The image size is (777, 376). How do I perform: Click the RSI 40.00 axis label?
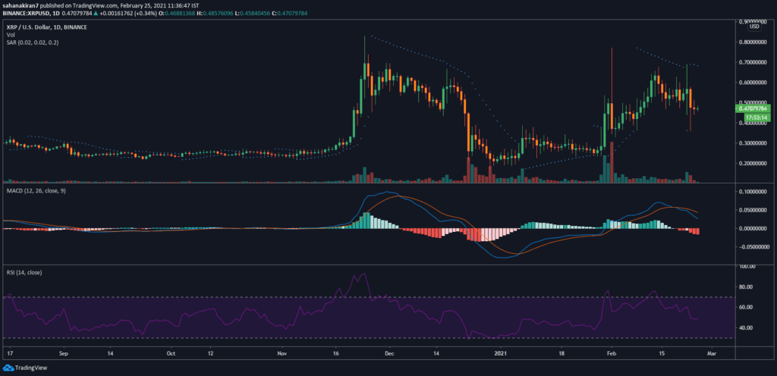tap(747, 327)
